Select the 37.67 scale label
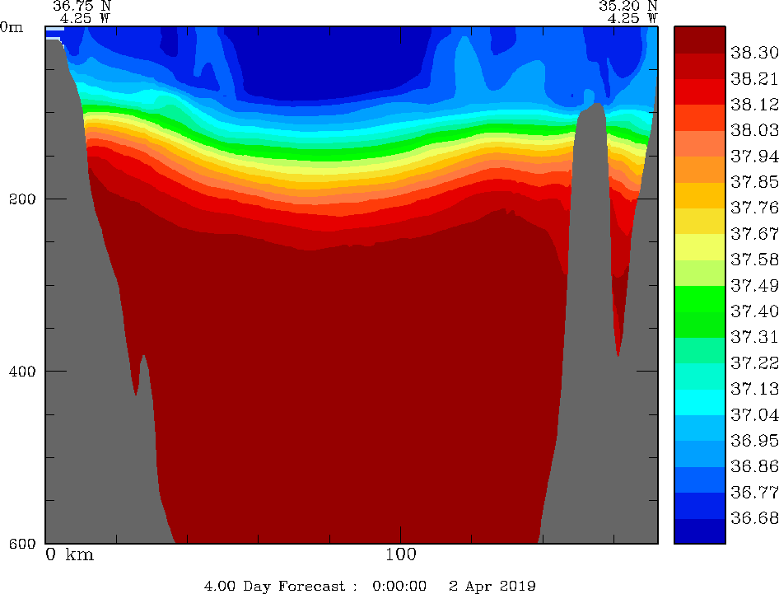This screenshot has width=779, height=594. tap(754, 234)
